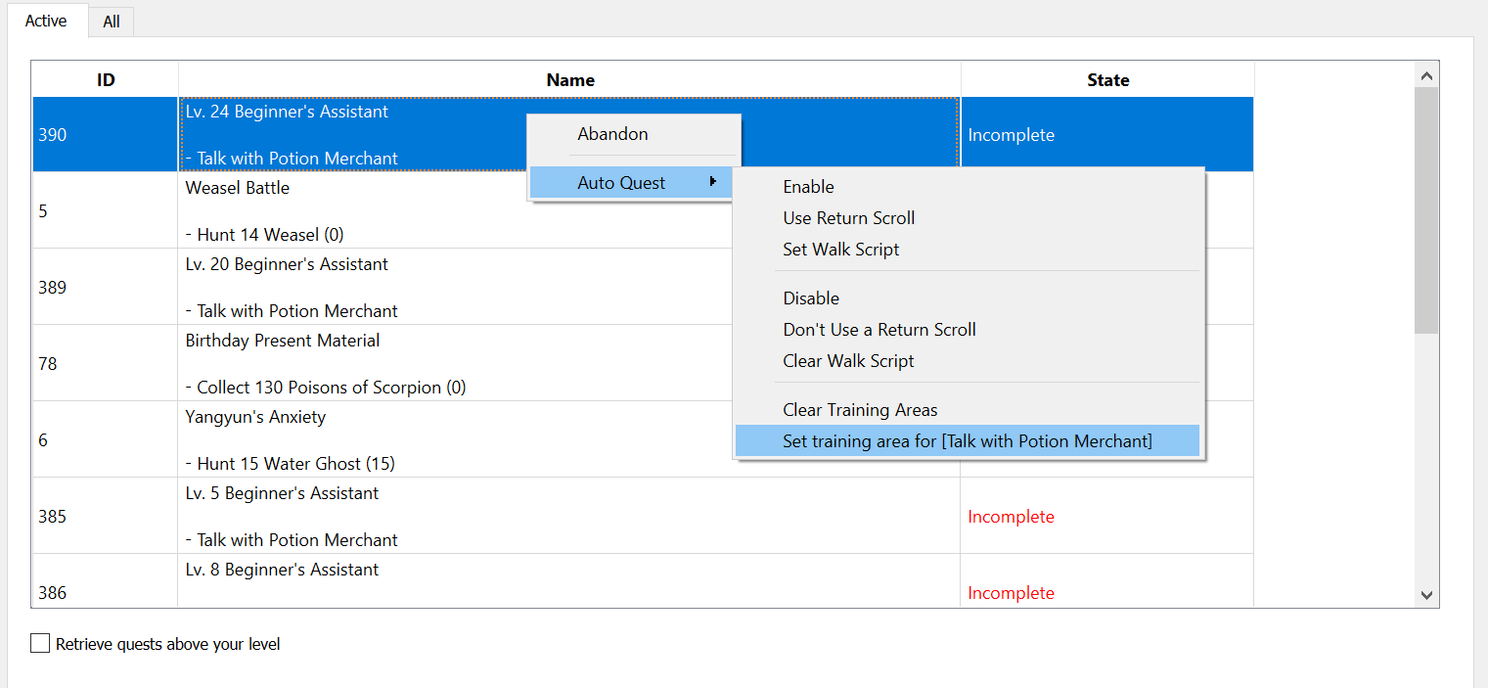Choose Set Walk Script

click(840, 250)
